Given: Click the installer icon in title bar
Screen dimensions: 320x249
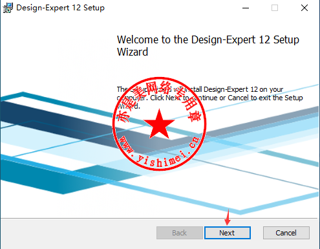Looking at the screenshot, I should point(8,8).
